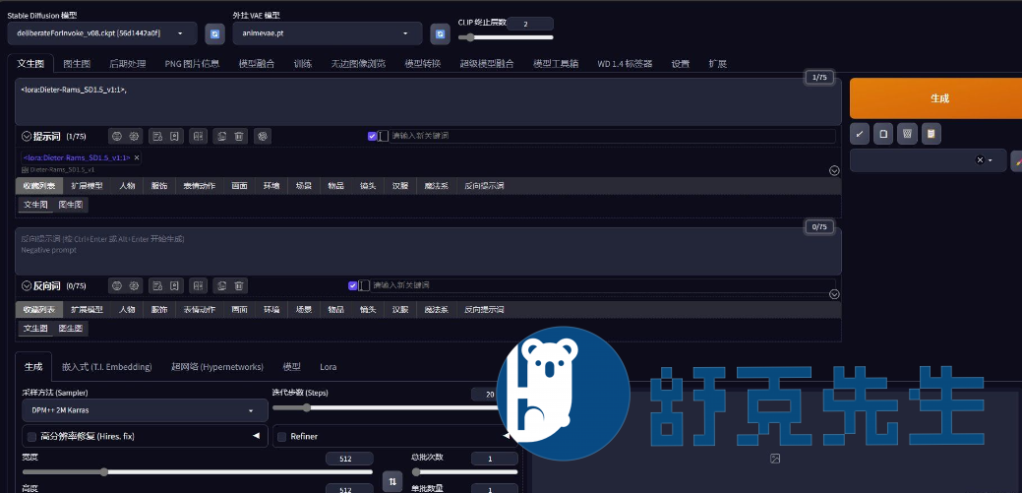The image size is (1022, 493).
Task: Swap width and height dimensions
Action: pos(391,481)
